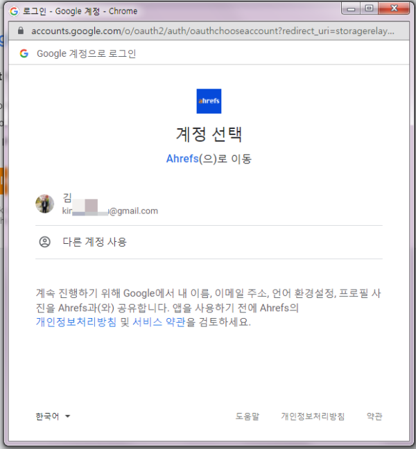This screenshot has height=449, width=416.
Task: Open the 한국어 language dropdown
Action: [x=53, y=416]
